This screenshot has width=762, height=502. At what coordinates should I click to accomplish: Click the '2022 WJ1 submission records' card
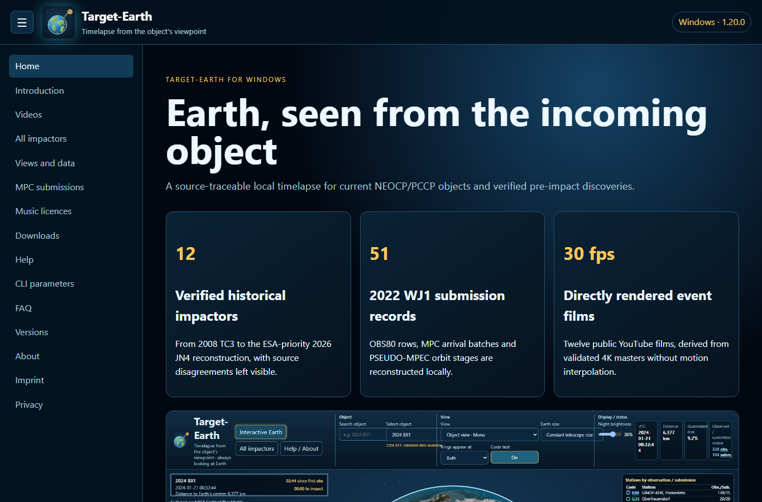452,304
